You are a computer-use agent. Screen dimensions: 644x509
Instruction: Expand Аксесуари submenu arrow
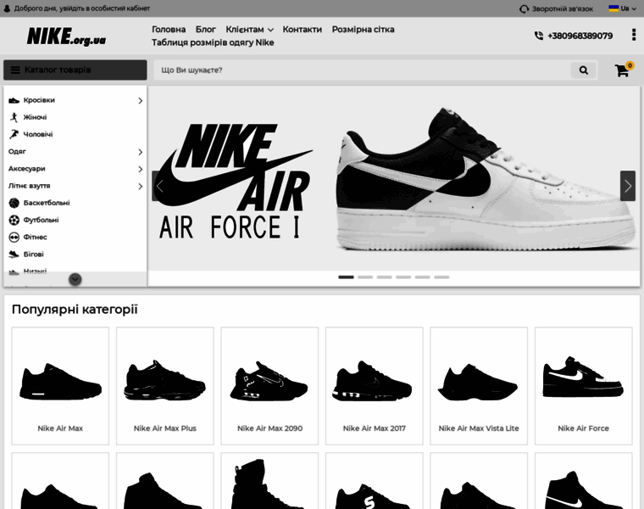pyautogui.click(x=140, y=170)
